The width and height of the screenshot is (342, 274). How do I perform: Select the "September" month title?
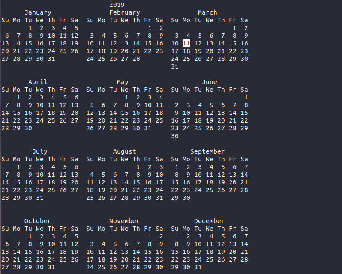click(207, 151)
